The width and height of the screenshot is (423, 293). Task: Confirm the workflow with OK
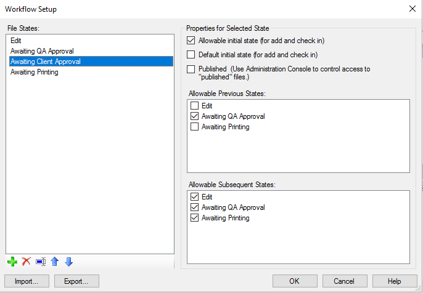click(295, 281)
